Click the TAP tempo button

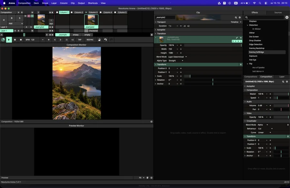80,40
